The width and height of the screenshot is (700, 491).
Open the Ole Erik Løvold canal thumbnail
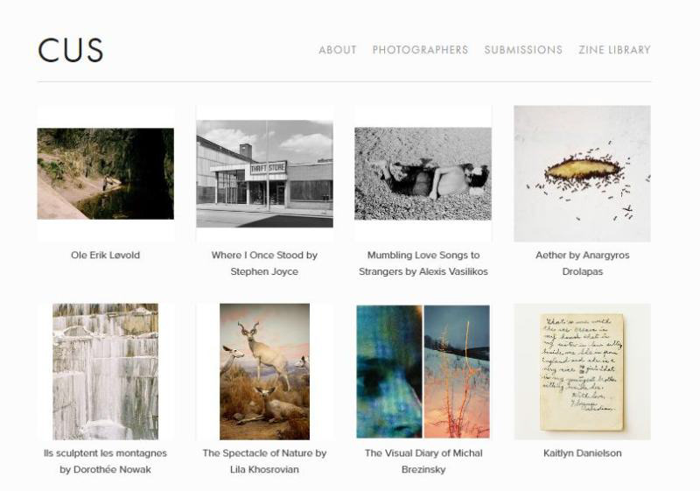coord(105,173)
